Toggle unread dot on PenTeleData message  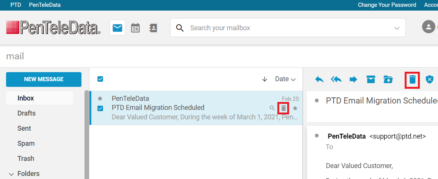click(x=100, y=99)
